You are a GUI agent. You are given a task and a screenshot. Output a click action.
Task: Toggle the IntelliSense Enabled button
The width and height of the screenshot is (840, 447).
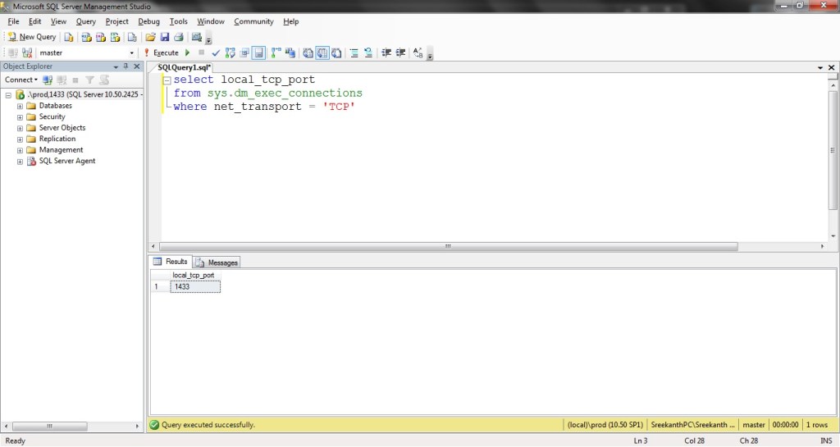pyautogui.click(x=258, y=52)
